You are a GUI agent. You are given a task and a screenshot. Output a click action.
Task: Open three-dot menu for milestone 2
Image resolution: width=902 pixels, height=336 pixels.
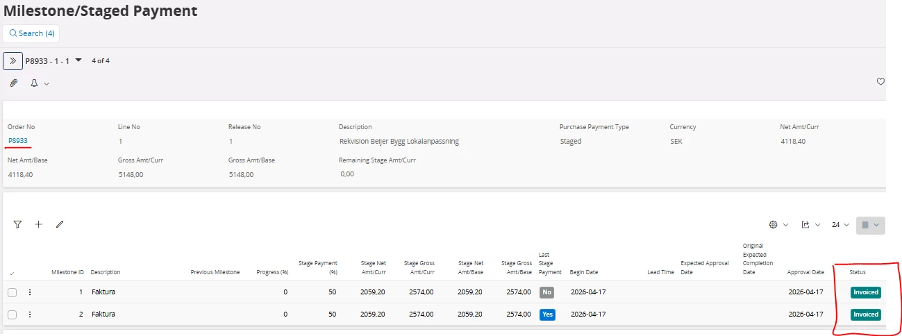(30, 314)
